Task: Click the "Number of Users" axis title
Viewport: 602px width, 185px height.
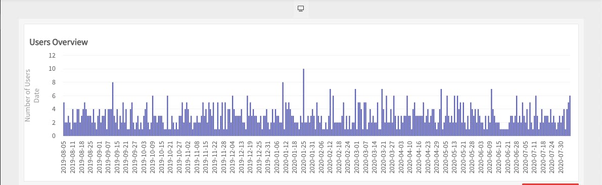Action: 28,96
